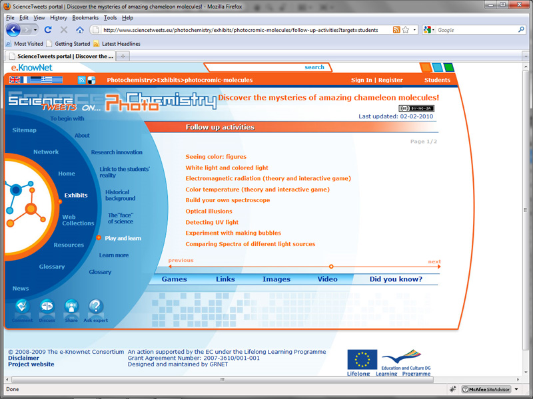Open a new tab with the plus button
Viewport: 533px width, 399px height.
click(123, 56)
